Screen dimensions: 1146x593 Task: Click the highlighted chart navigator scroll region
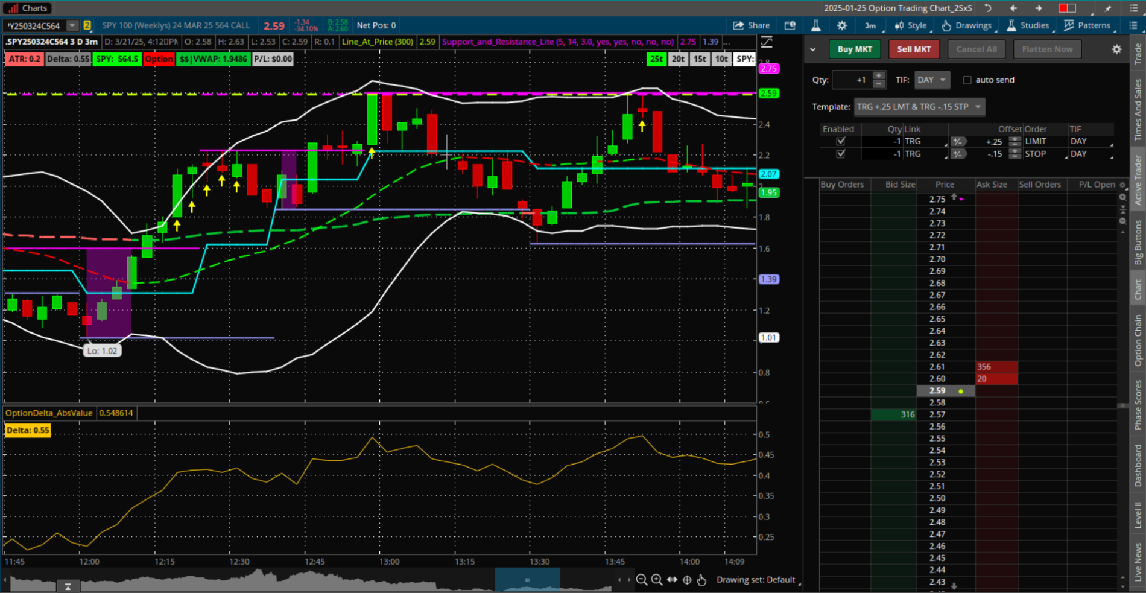pyautogui.click(x=527, y=580)
